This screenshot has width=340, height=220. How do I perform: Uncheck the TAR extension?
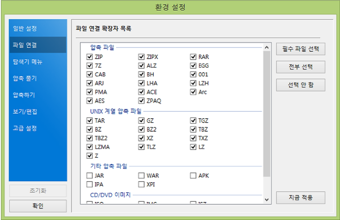[x=89, y=120]
